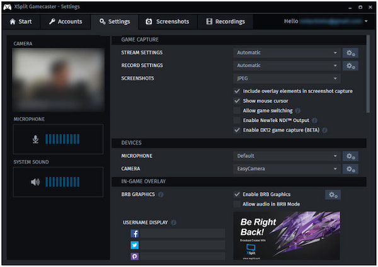Open Camera EasyCamera dropdown

pyautogui.click(x=287, y=169)
